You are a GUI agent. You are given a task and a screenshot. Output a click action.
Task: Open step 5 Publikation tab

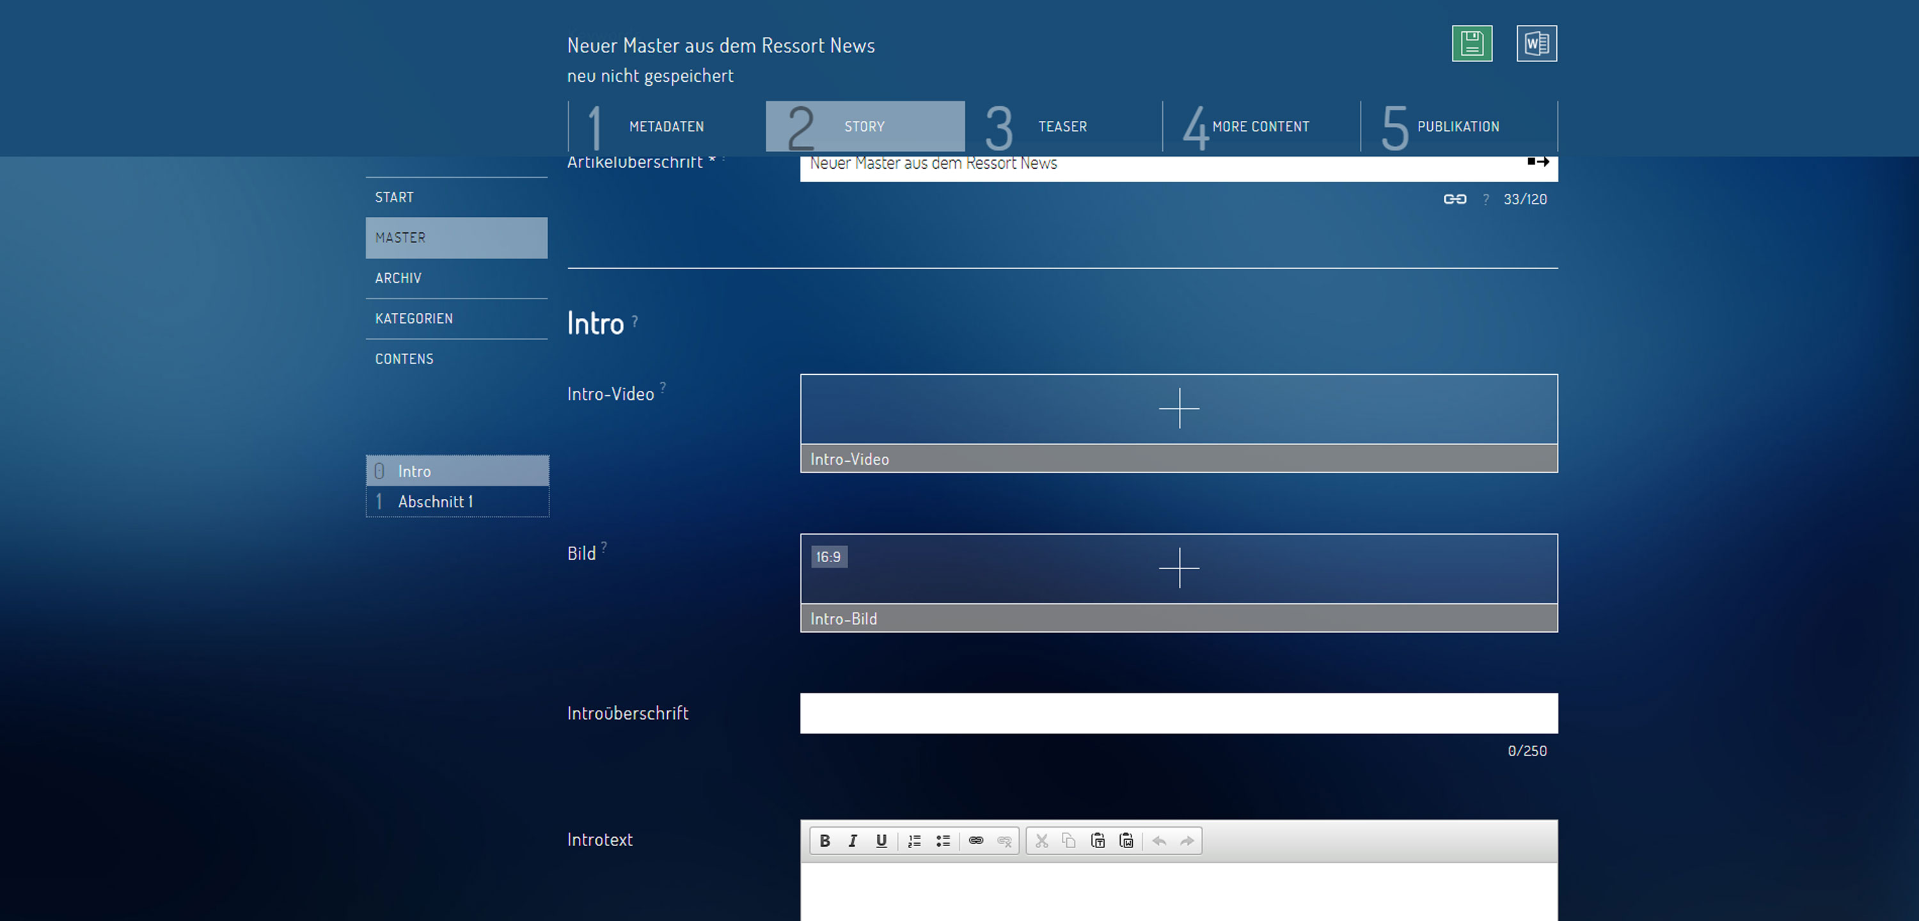(1457, 127)
